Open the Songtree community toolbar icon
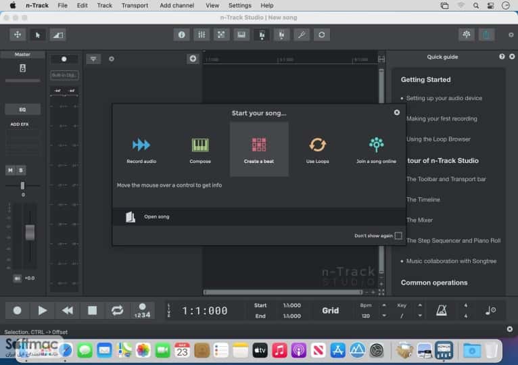The width and height of the screenshot is (518, 365). coord(467,34)
